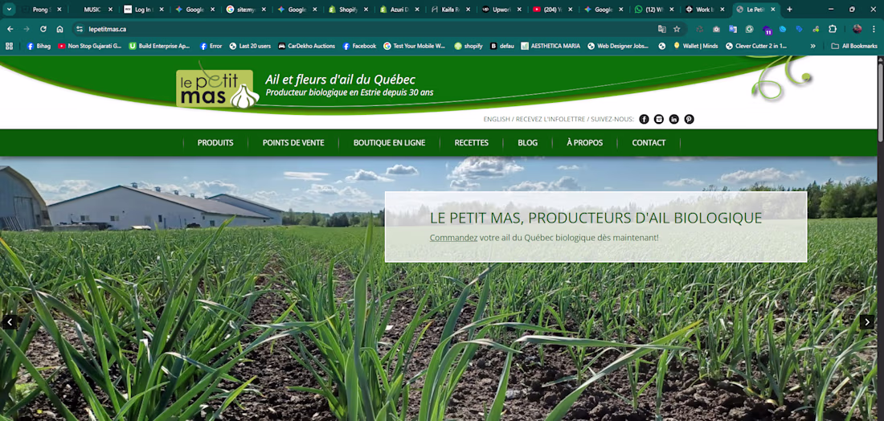Open the browser home page

coord(59,29)
